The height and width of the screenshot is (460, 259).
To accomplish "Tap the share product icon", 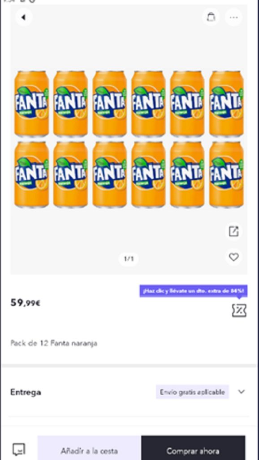I will [233, 231].
